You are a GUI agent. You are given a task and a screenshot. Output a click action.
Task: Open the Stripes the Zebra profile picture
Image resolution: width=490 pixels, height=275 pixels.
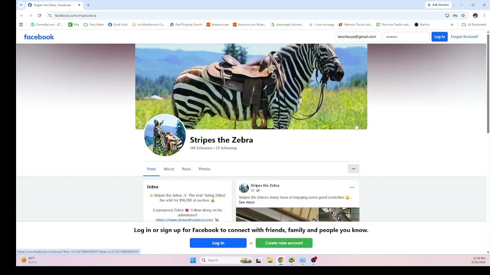click(x=165, y=135)
